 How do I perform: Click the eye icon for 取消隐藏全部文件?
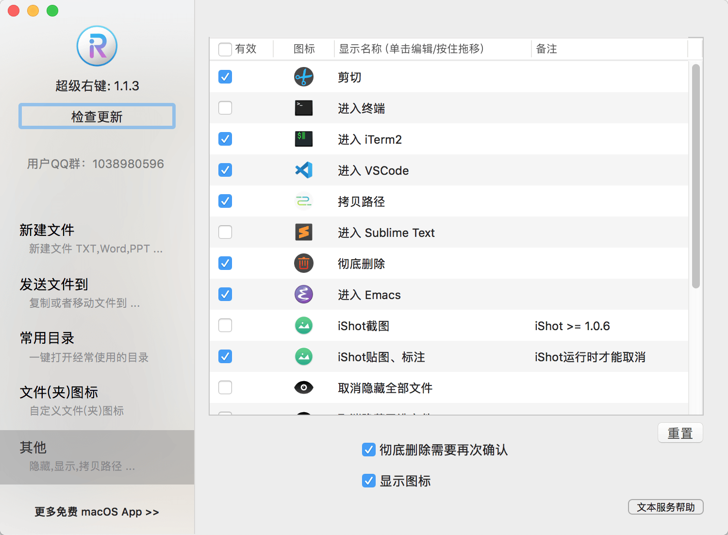click(304, 387)
